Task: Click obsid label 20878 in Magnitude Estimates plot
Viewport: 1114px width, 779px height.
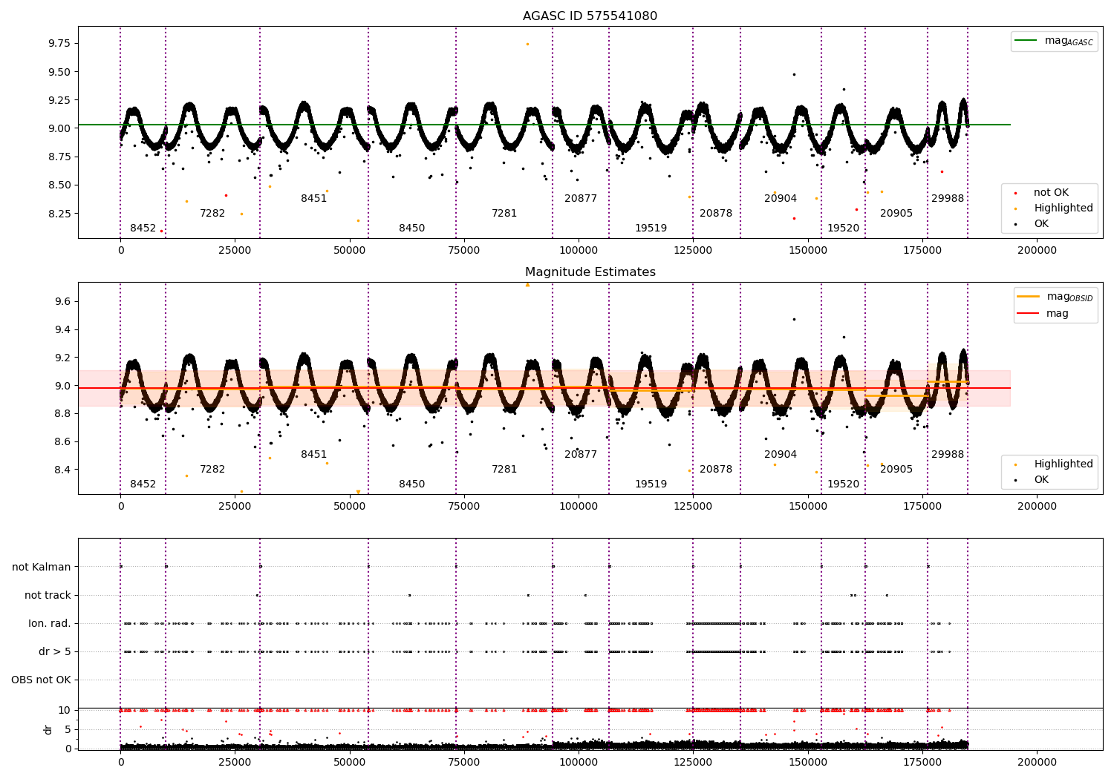Action: click(716, 470)
